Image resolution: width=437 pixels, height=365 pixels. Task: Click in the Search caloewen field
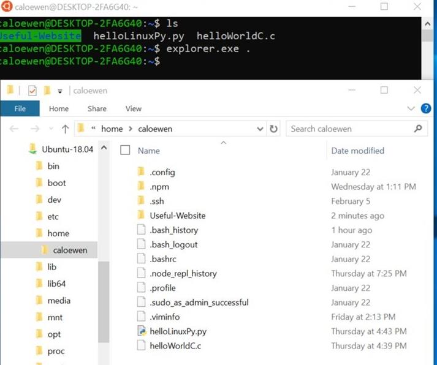(346, 129)
